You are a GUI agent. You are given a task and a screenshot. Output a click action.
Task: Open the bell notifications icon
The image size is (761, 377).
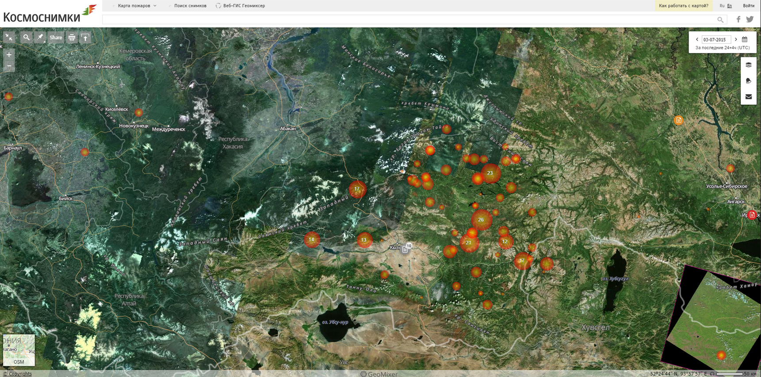(x=748, y=81)
